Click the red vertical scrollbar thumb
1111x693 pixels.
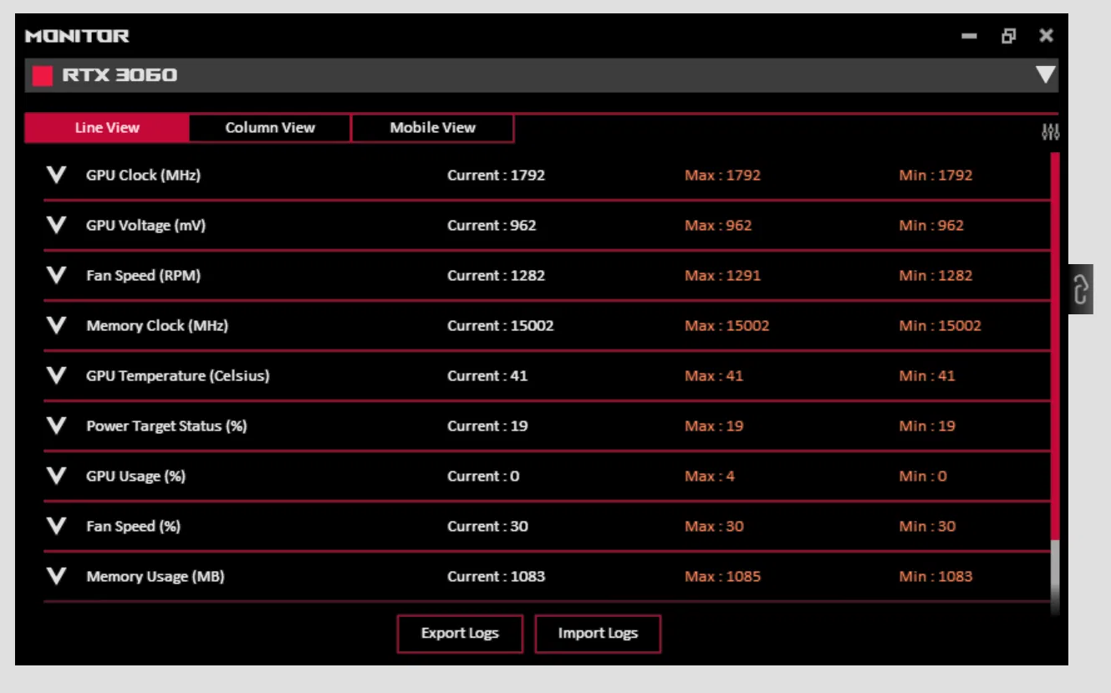1055,346
